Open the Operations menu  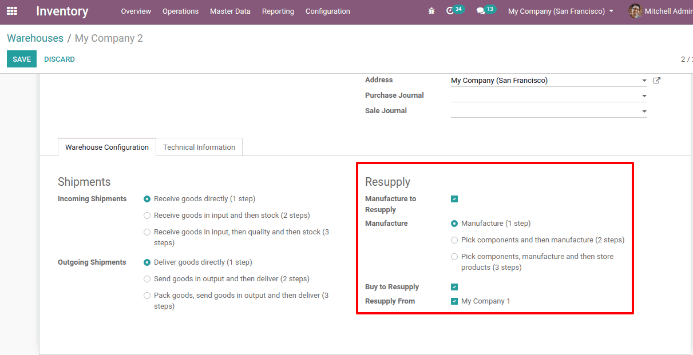click(x=180, y=11)
